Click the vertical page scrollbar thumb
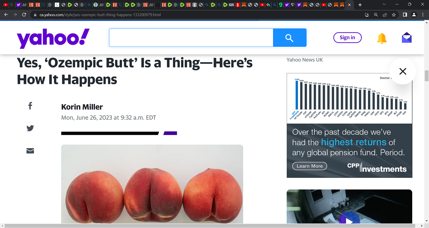The image size is (429, 228). [426, 76]
